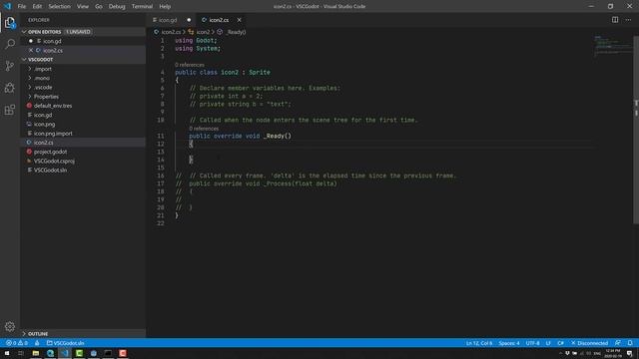Click the red recorder taskbar icon
The height and width of the screenshot is (359, 639).
[x=123, y=353]
